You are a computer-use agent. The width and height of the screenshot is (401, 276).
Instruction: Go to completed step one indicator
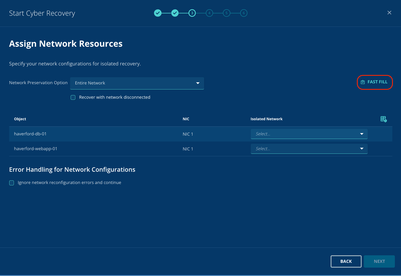click(158, 13)
